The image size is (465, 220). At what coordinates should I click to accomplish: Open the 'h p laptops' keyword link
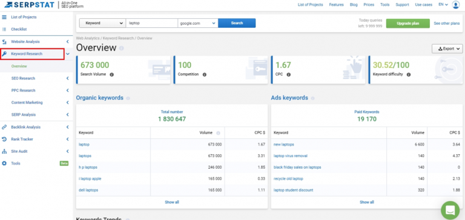pos(88,167)
